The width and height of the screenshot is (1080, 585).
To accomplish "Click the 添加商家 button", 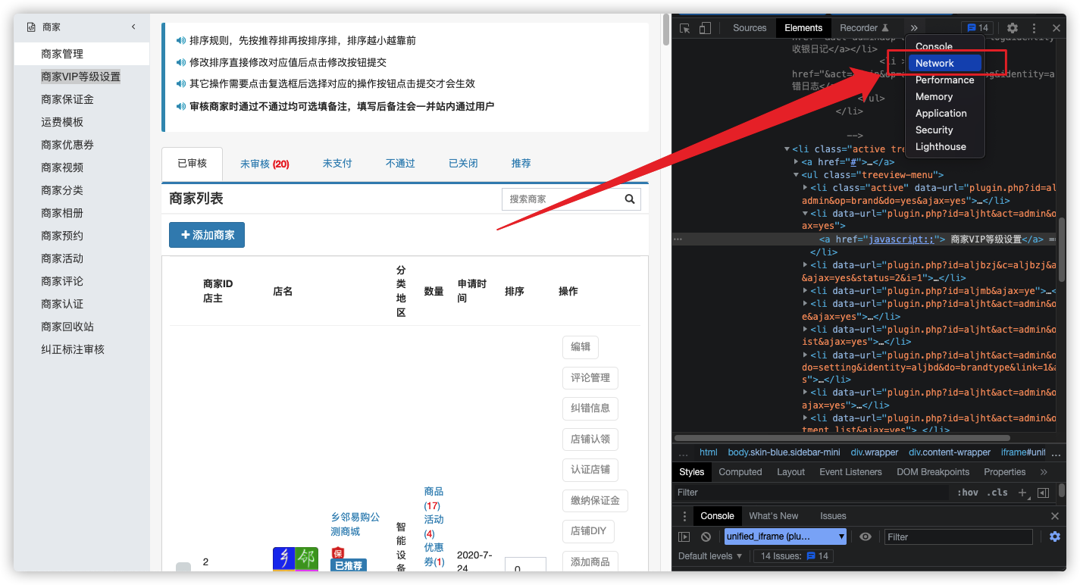I will pos(207,235).
